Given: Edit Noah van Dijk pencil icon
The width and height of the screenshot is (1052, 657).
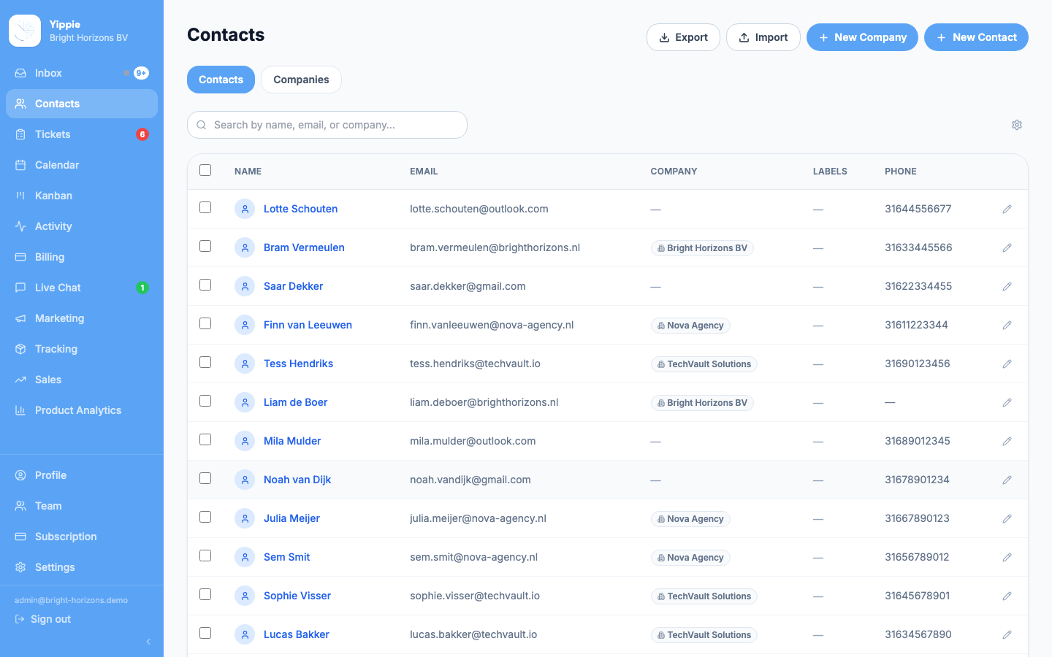Looking at the screenshot, I should [1007, 480].
